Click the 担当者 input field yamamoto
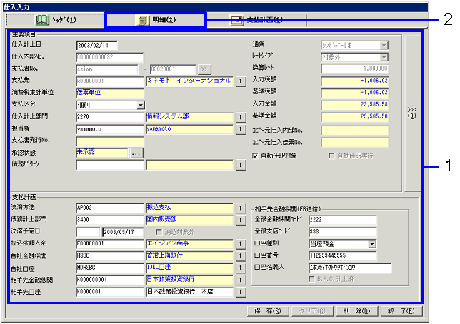The width and height of the screenshot is (460, 324). pos(110,129)
